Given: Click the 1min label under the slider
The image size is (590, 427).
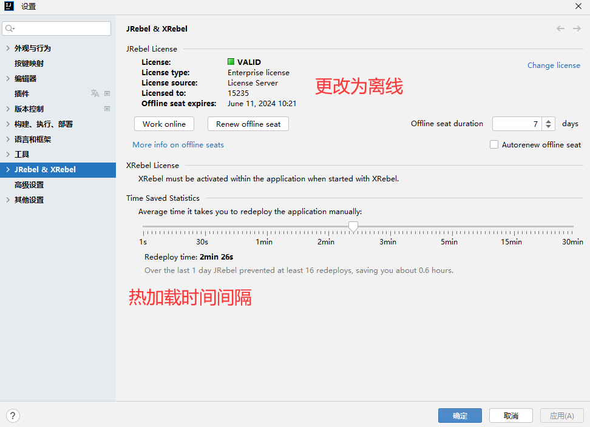Looking at the screenshot, I should tap(264, 242).
